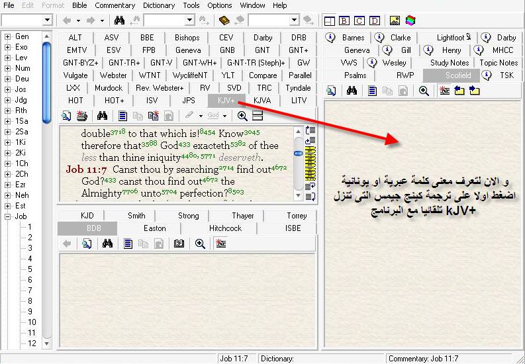525x364 pixels.
Task: Click the Bible pane find icon
Action: 66,116
